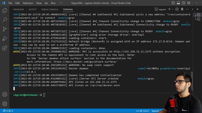Screen dimensions: 202x113
Task: Open the Manage gear icon
Action: point(5,104)
